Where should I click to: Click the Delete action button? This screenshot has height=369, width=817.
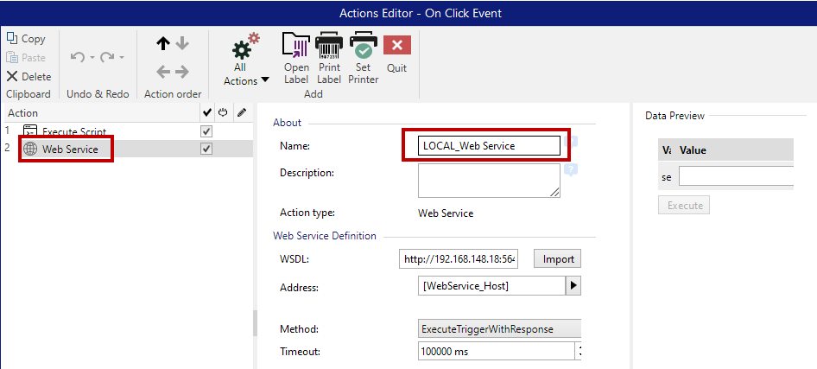point(28,76)
